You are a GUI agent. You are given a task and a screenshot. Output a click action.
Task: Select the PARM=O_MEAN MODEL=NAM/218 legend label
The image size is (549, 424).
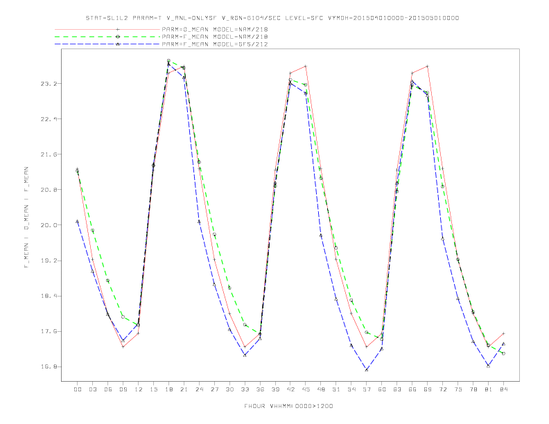215,29
